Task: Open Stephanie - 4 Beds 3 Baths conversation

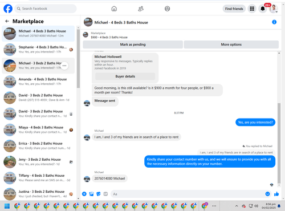Action: click(38, 50)
